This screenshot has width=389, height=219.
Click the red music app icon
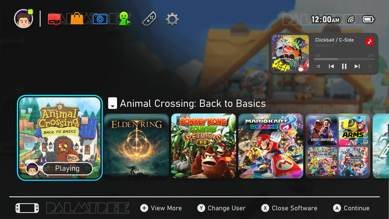(370, 41)
